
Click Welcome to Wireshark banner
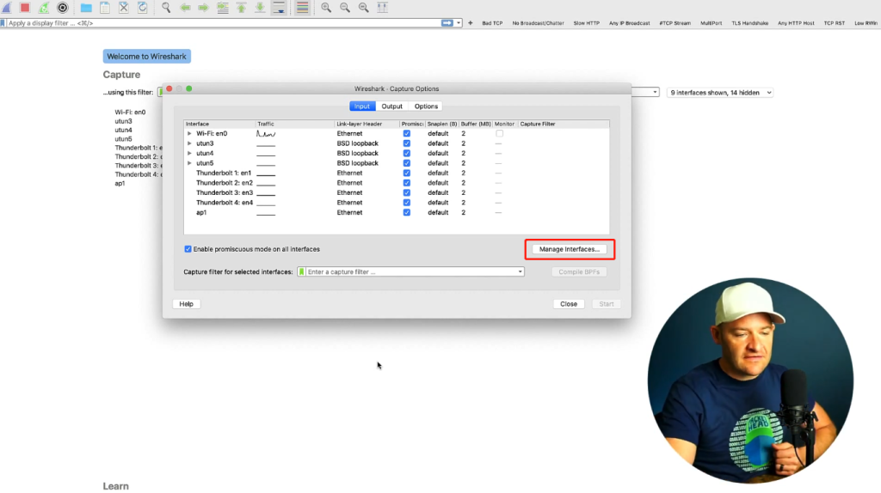click(x=146, y=56)
